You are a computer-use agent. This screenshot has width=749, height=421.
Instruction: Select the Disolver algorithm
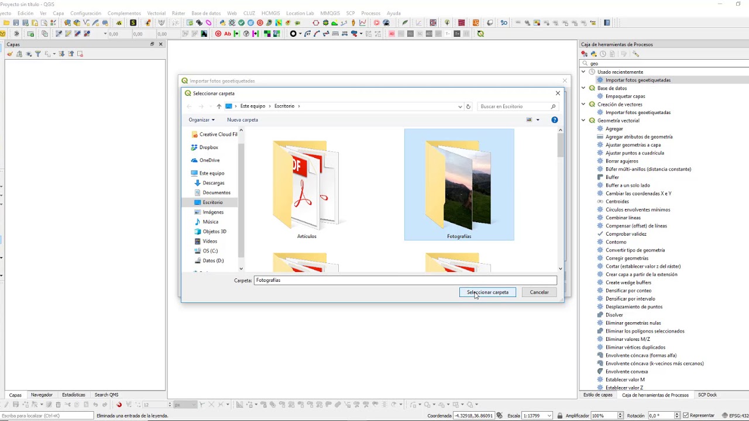pyautogui.click(x=614, y=315)
